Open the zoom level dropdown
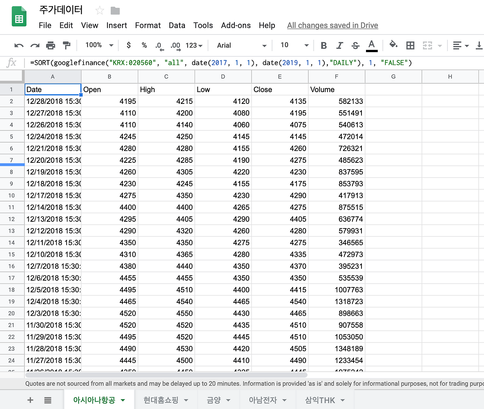 (99, 45)
